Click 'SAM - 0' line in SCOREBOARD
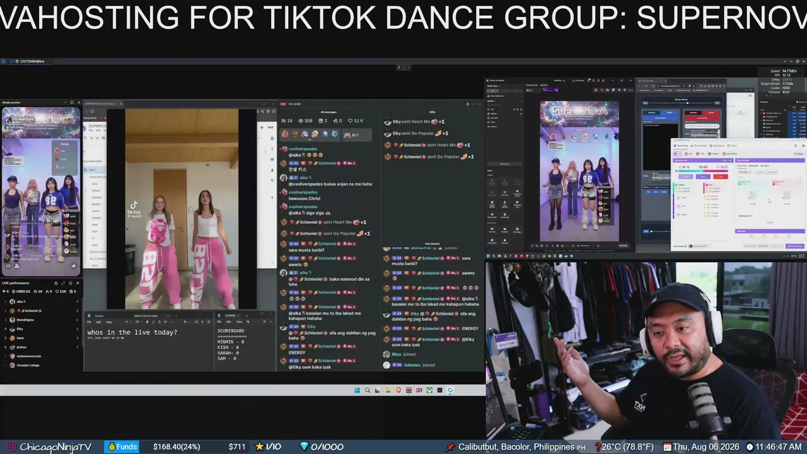Image resolution: width=807 pixels, height=454 pixels. click(227, 359)
